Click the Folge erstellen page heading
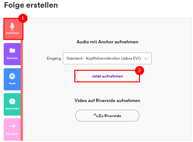193x142 pixels. [x=31, y=5]
